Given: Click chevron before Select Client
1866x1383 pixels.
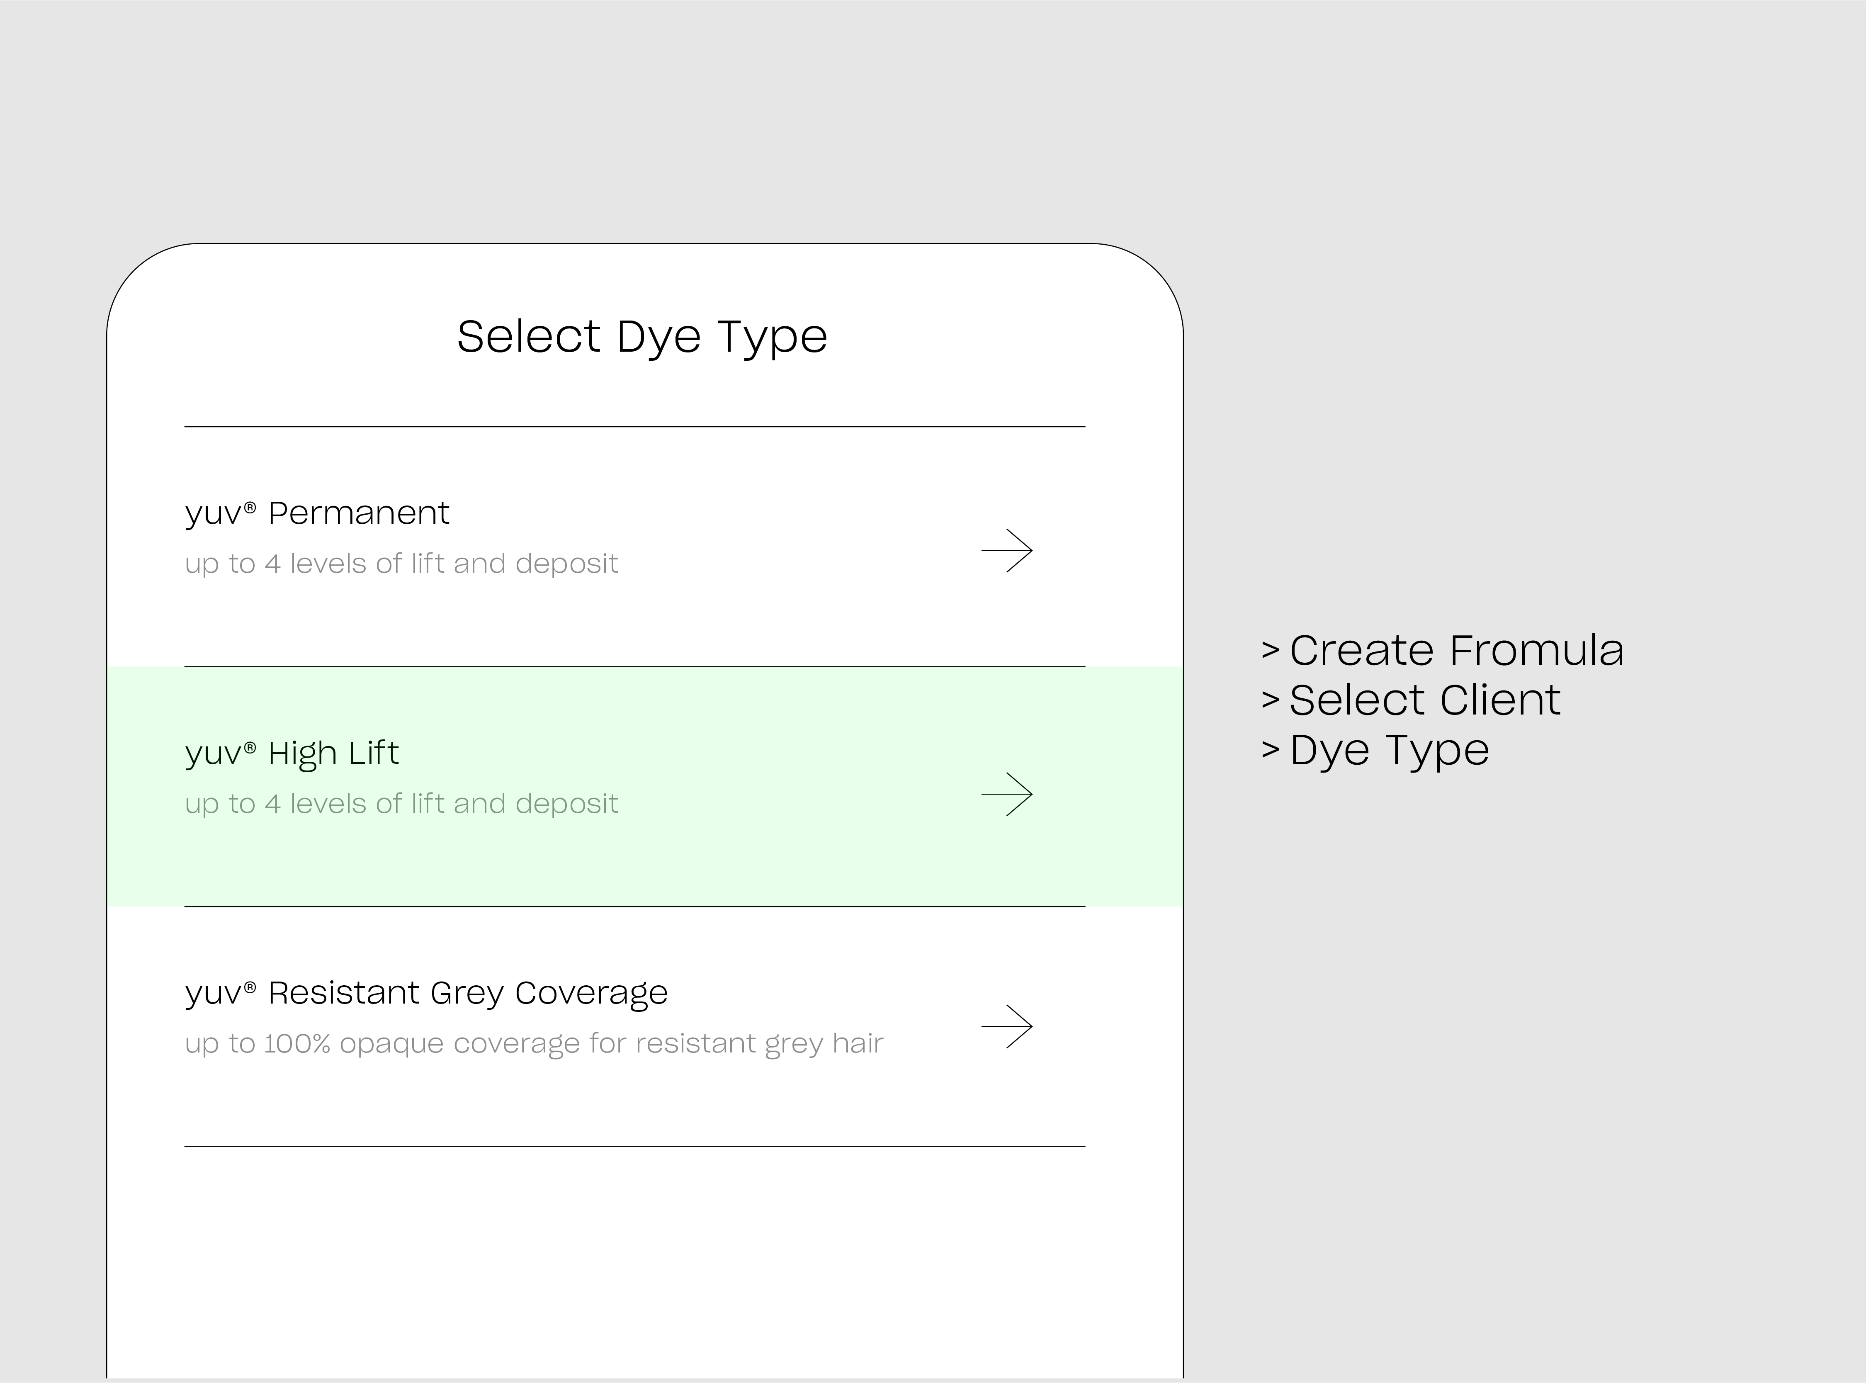Looking at the screenshot, I should (1270, 700).
